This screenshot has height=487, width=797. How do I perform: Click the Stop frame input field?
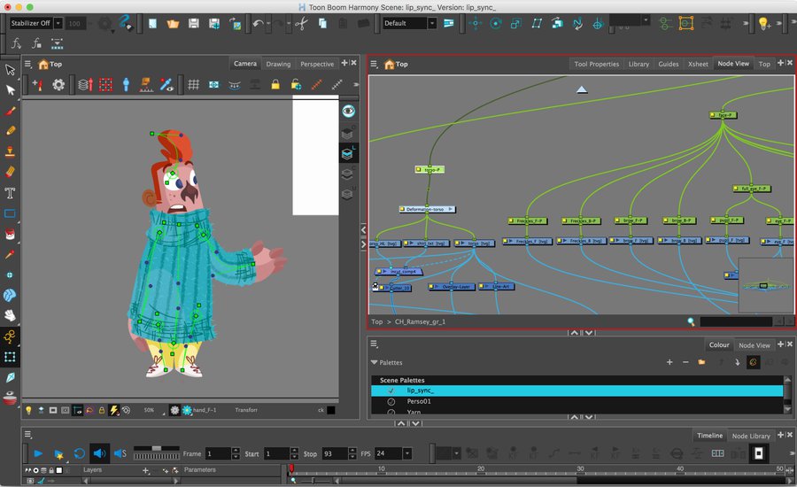tap(334, 453)
